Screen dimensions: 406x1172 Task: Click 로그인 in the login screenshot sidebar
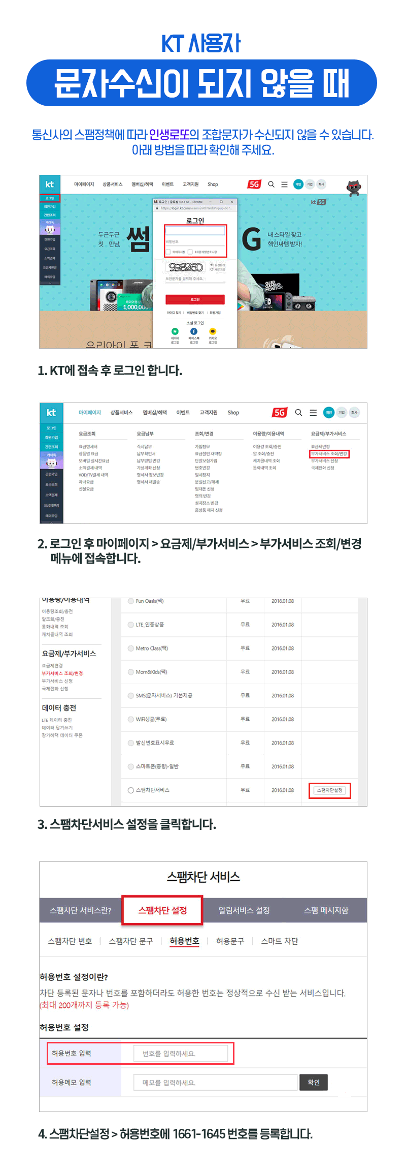click(50, 198)
